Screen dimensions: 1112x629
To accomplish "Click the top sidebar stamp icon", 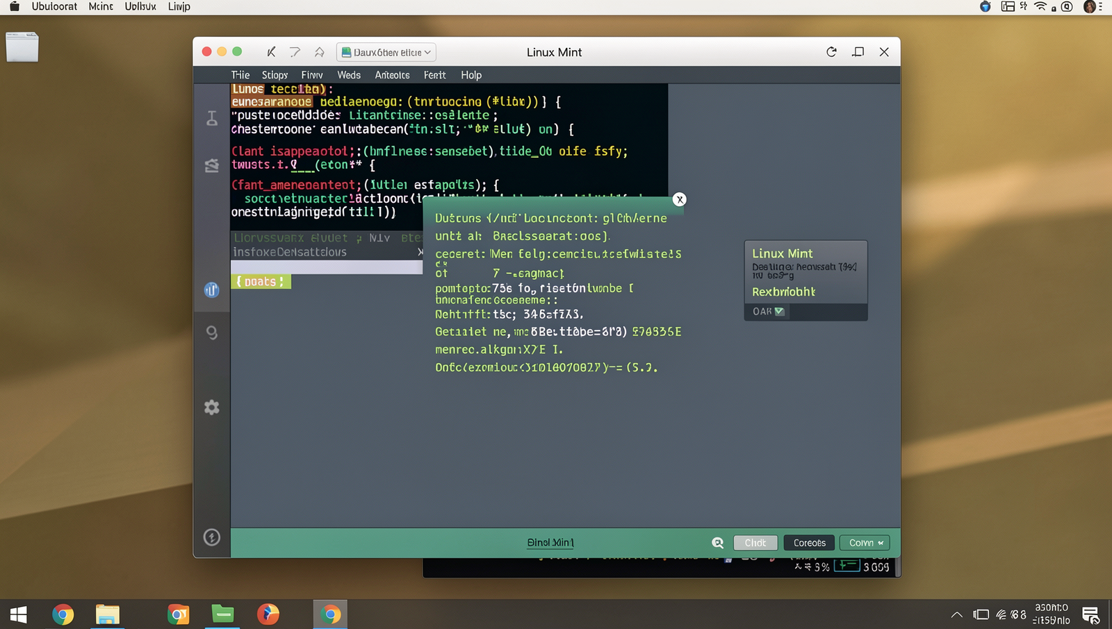I will coord(212,118).
